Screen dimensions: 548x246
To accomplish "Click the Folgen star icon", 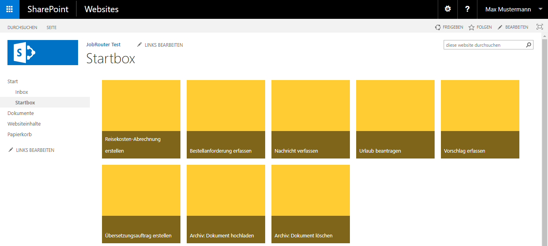I will click(x=472, y=27).
